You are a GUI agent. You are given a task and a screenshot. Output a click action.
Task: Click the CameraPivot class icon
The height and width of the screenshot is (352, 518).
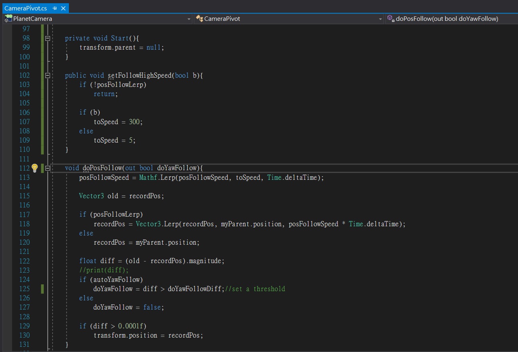[200, 18]
